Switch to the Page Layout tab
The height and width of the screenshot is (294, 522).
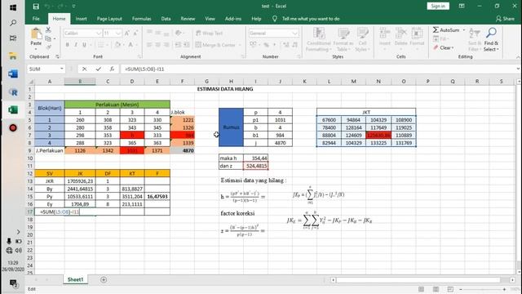109,19
